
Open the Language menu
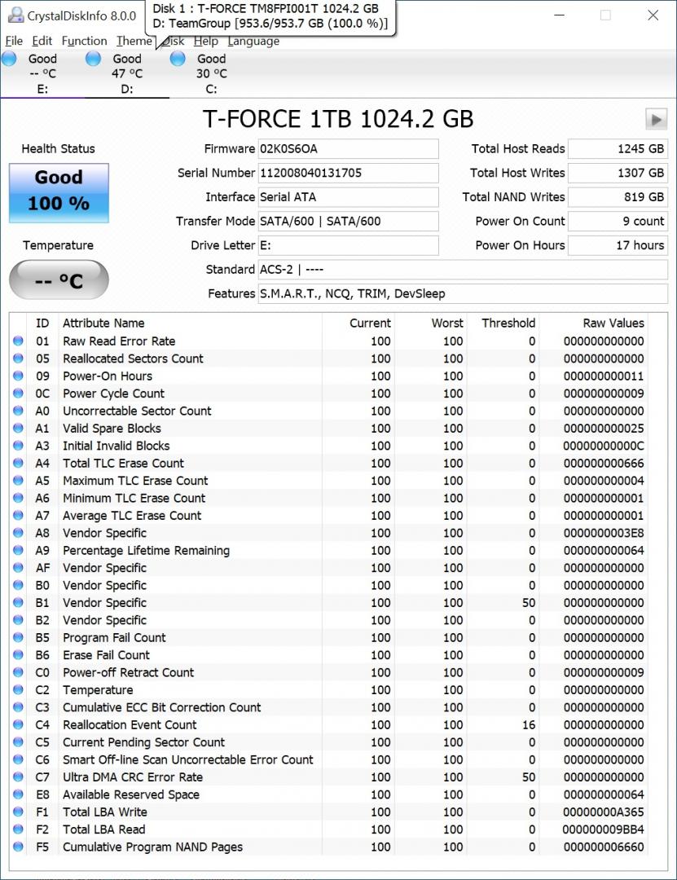[253, 41]
